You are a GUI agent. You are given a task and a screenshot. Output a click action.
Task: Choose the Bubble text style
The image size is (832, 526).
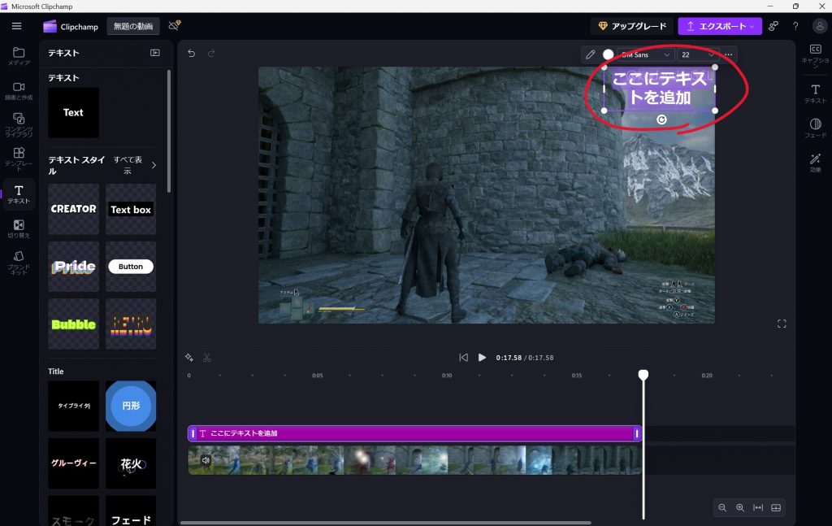tap(73, 324)
